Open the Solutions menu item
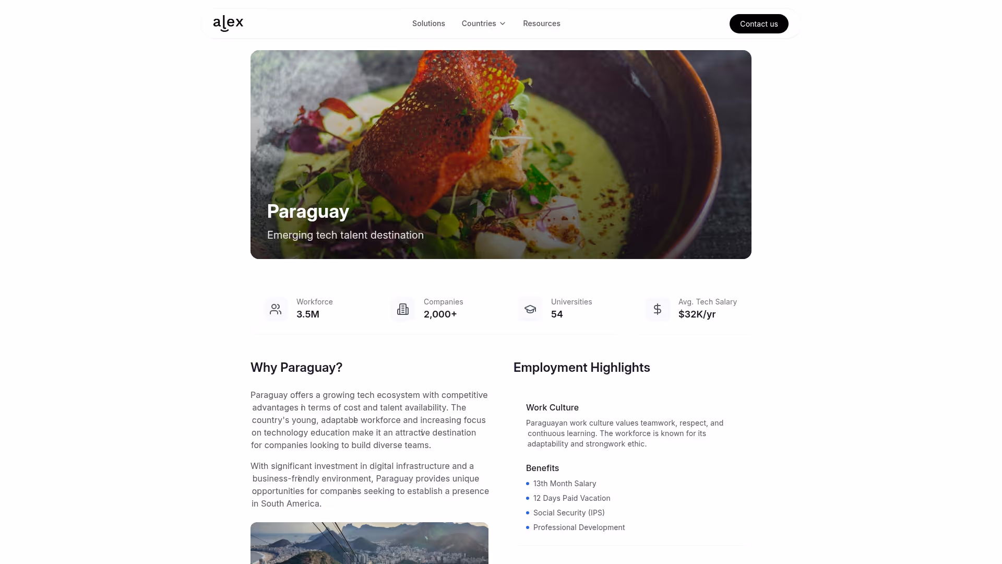The image size is (1002, 564). point(428,23)
